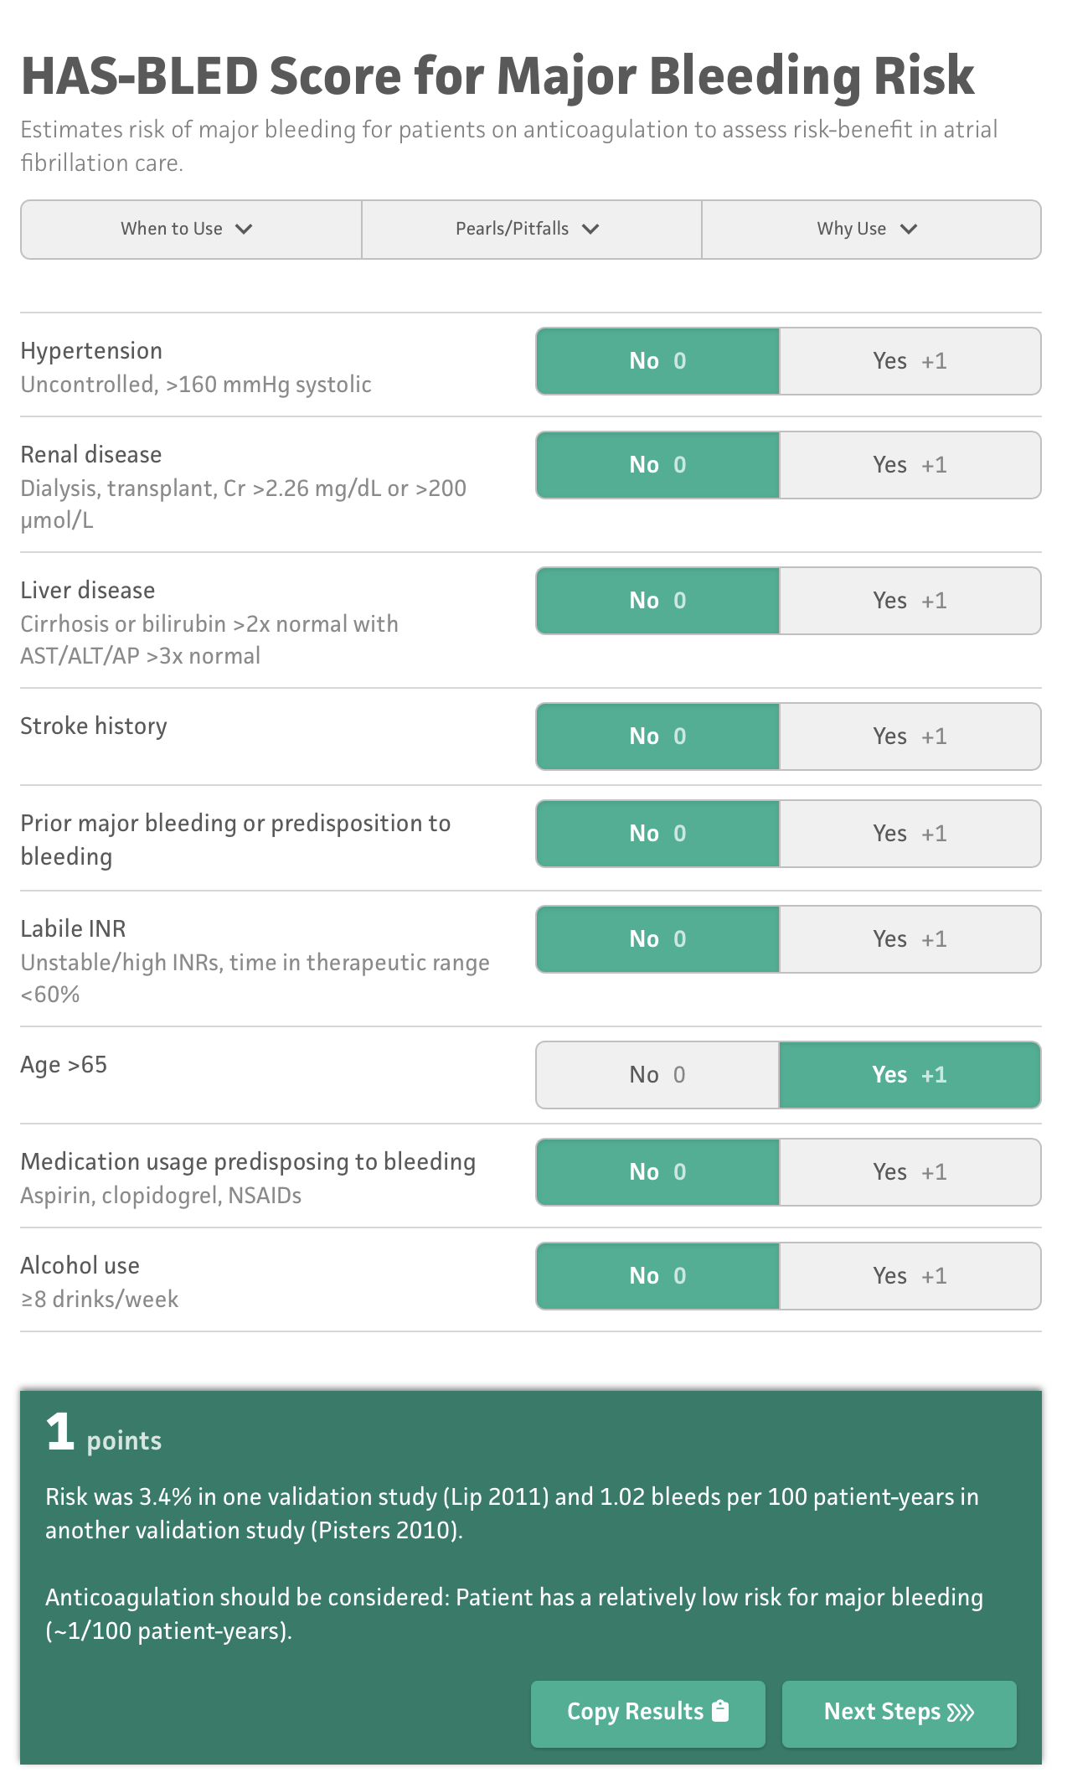Expand the When to Use section
The height and width of the screenshot is (1783, 1067).
[x=191, y=230]
